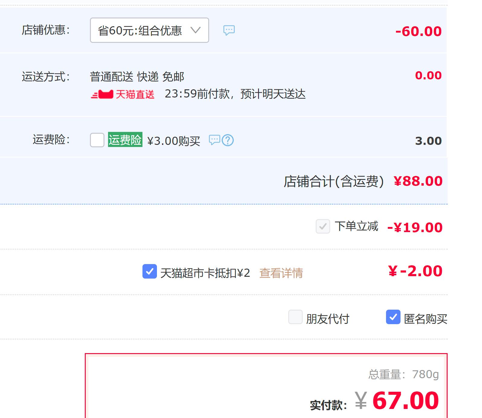Click the 店铺合计 ¥88.00 subtotal amount

[418, 181]
